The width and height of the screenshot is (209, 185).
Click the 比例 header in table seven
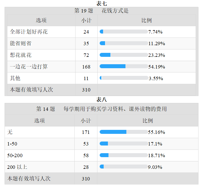tap(147, 20)
